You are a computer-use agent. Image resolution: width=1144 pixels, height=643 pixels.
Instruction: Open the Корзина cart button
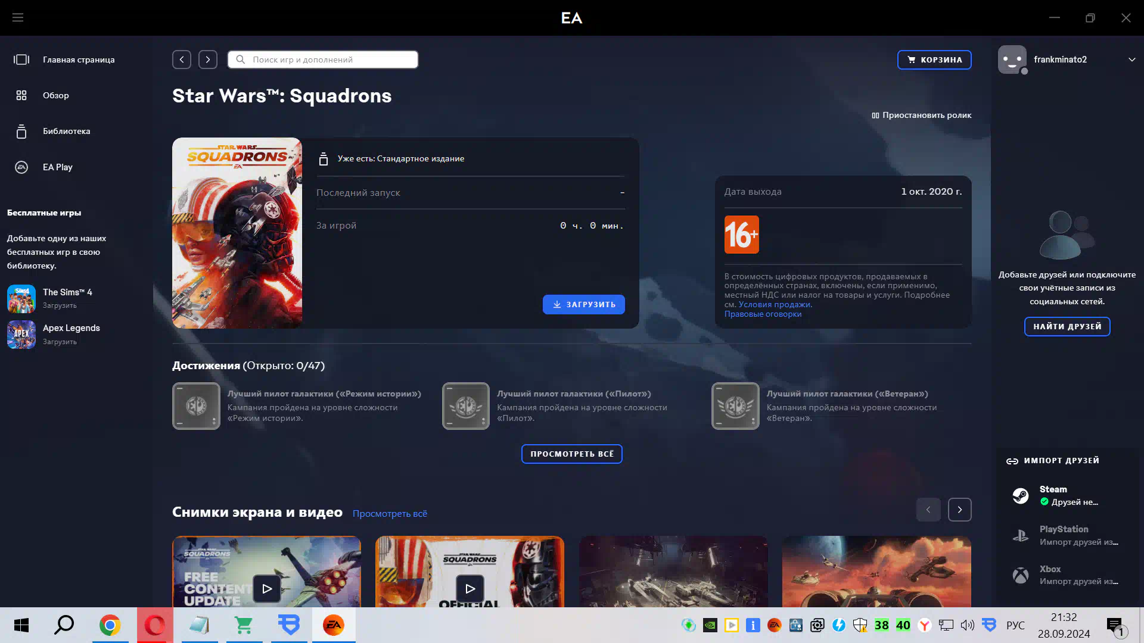coord(934,60)
